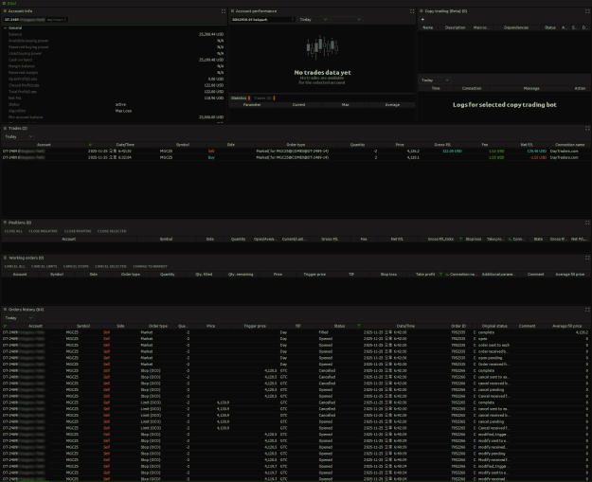The height and width of the screenshot is (482, 592).
Task: Click the Cancel Limits button
Action: point(45,266)
